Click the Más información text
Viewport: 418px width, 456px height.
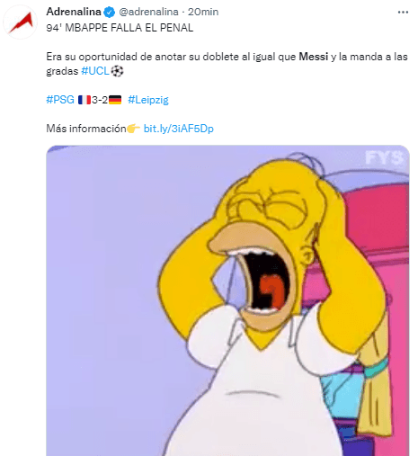point(86,129)
